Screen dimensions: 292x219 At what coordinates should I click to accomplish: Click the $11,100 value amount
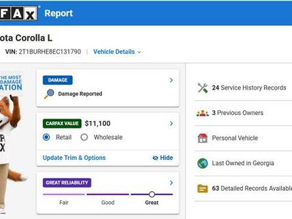coord(98,123)
